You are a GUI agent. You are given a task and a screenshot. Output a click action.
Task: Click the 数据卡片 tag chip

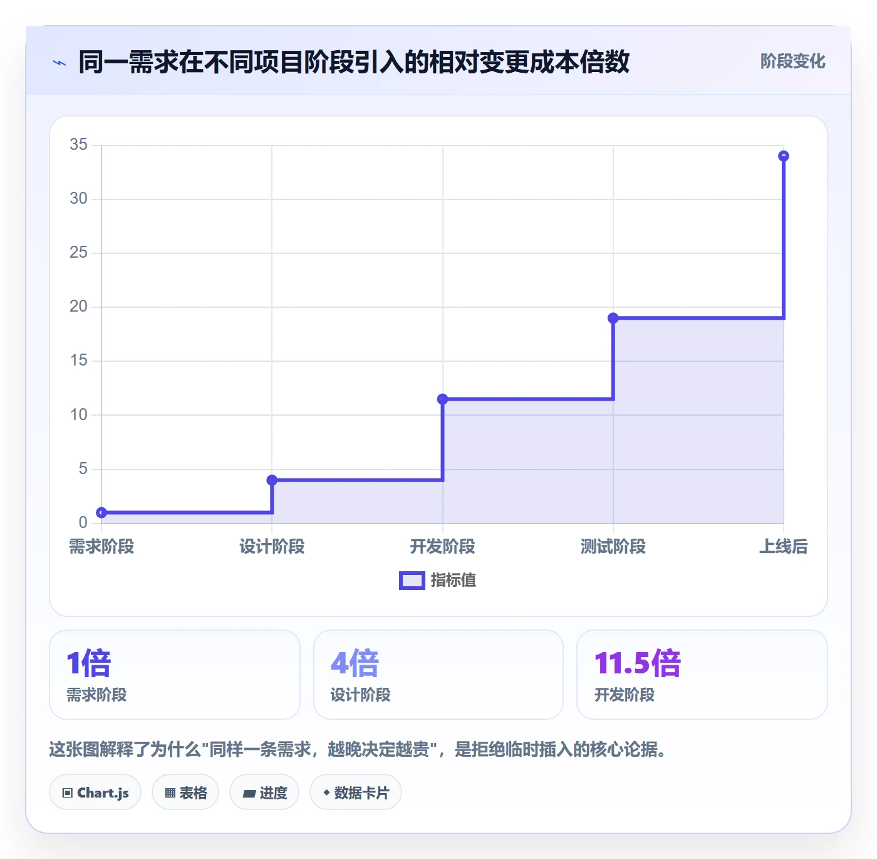coord(356,793)
